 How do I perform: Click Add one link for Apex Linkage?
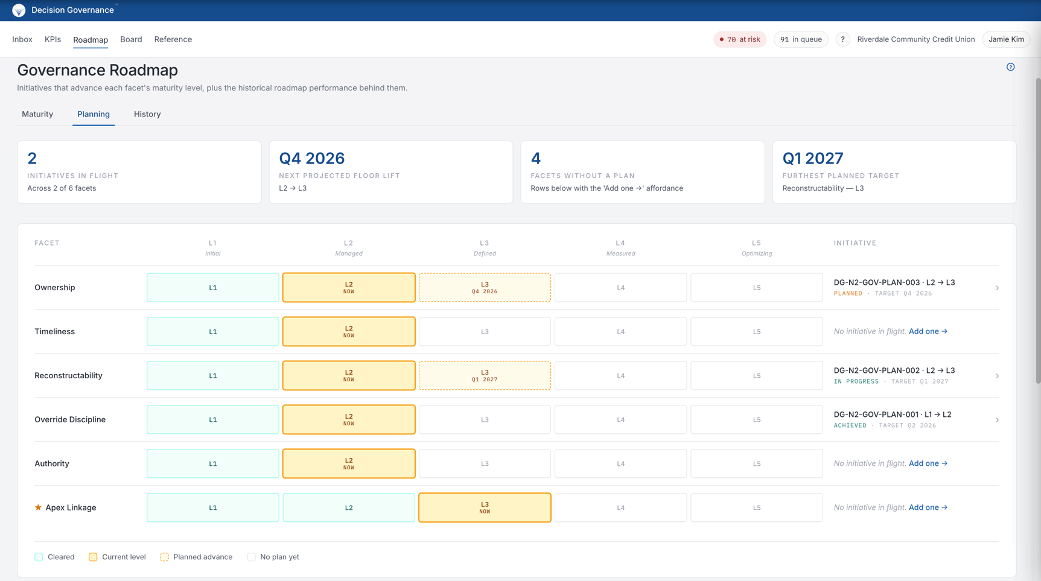click(x=928, y=507)
